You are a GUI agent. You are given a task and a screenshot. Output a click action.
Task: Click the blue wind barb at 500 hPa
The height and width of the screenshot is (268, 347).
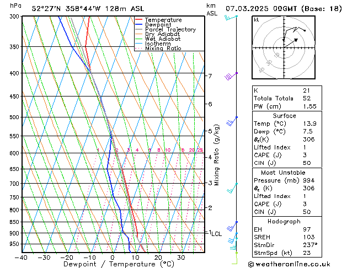232,121
